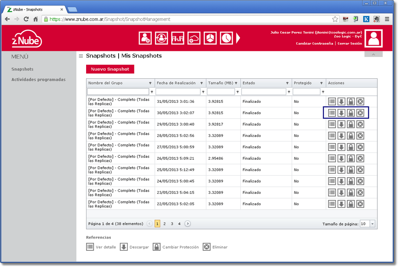The width and height of the screenshot is (398, 267).
Task: Click the Estado filter text field
Action: (264, 92)
